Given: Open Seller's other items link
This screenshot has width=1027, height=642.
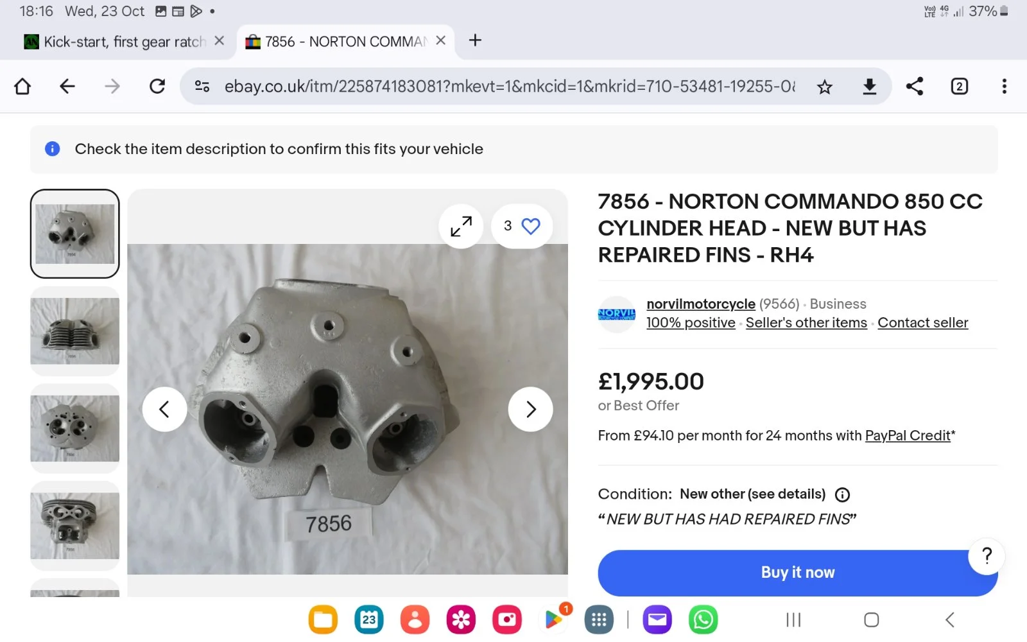Looking at the screenshot, I should [806, 322].
